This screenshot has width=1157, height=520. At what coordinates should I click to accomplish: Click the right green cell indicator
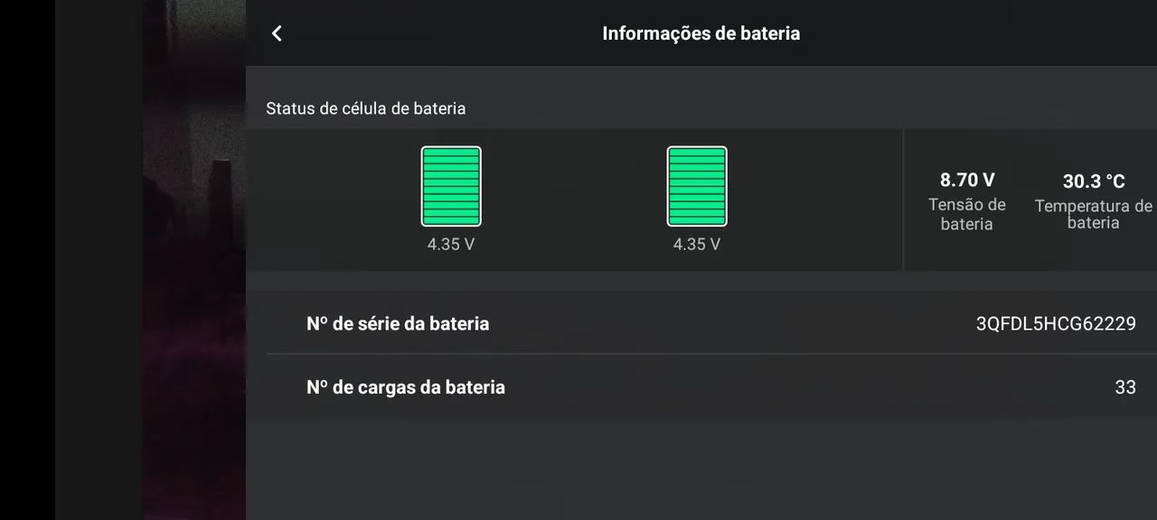pyautogui.click(x=696, y=186)
